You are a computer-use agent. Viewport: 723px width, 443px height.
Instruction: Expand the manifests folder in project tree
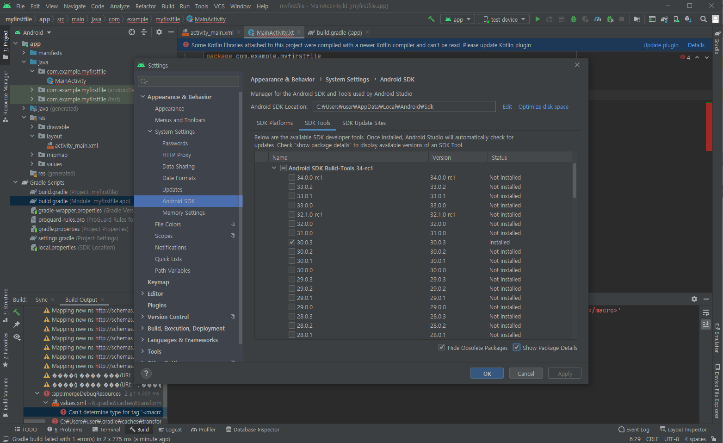(24, 53)
